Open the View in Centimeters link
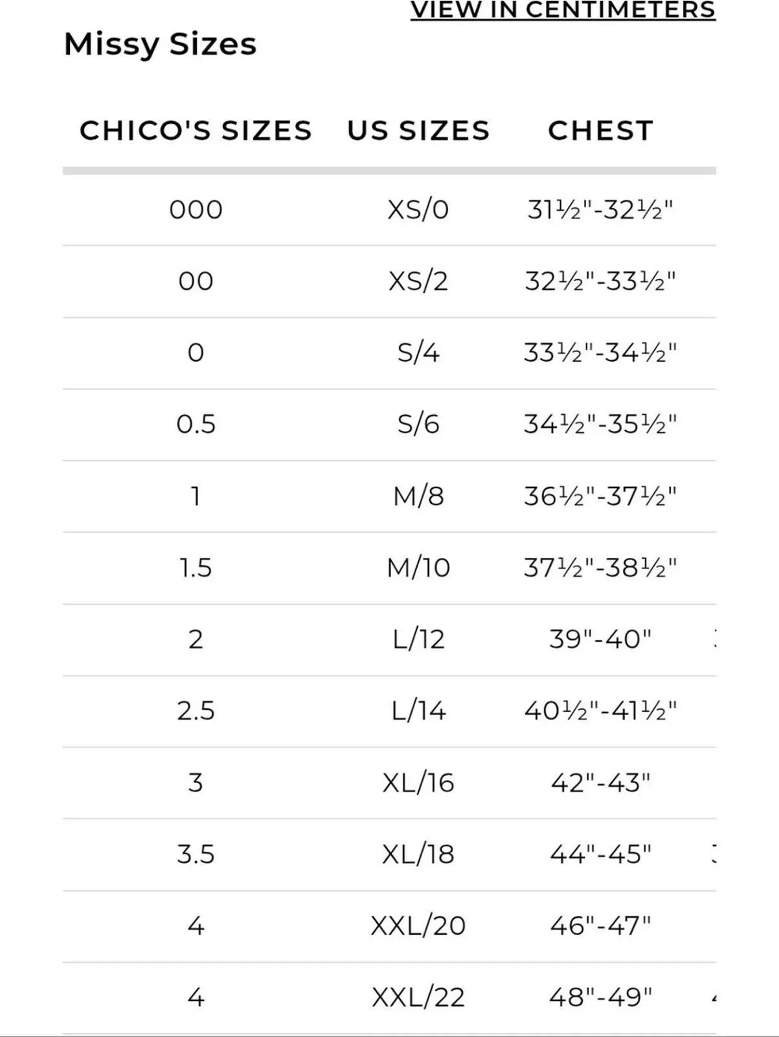This screenshot has height=1037, width=779. click(563, 10)
